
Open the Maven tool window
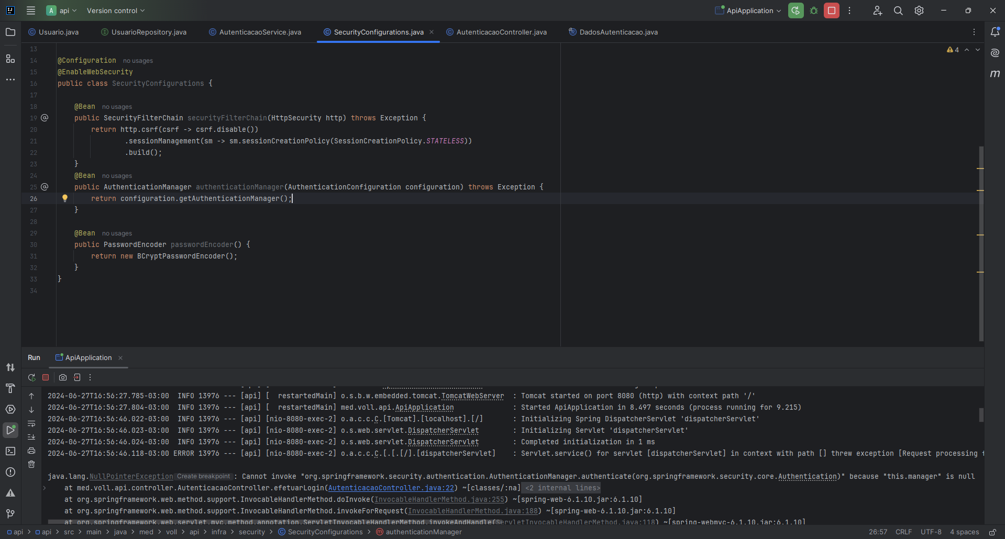coord(995,74)
